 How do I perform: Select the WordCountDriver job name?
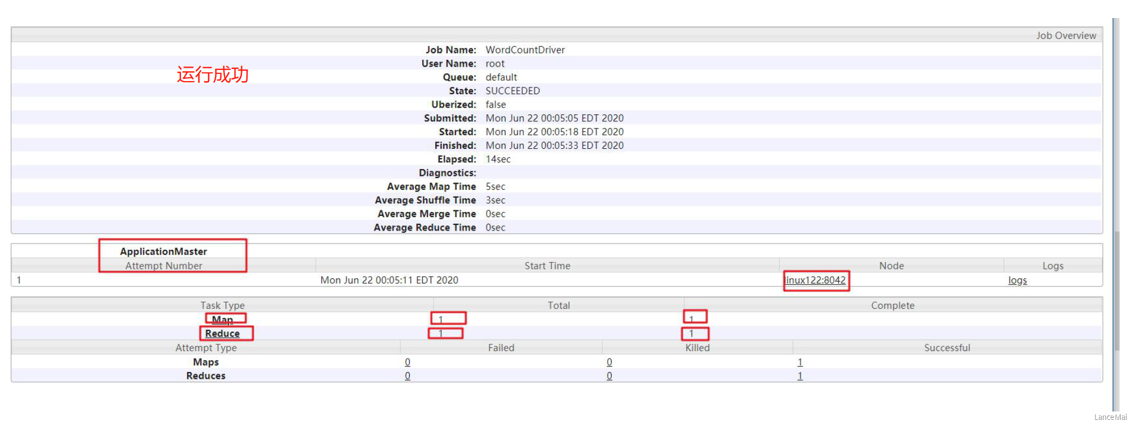click(x=525, y=50)
